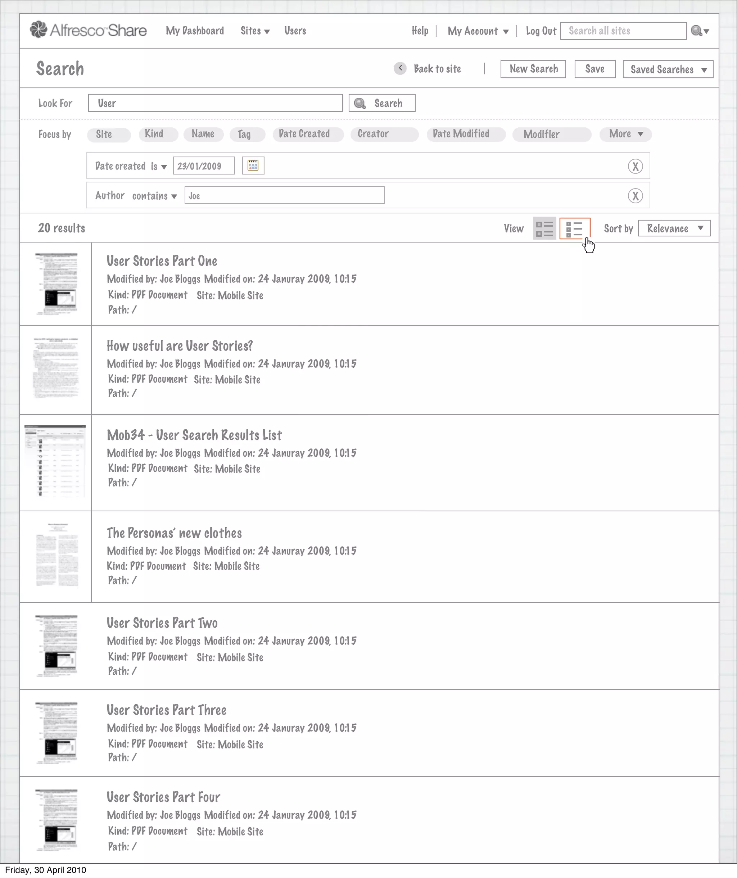Go to My Dashboard

(195, 31)
